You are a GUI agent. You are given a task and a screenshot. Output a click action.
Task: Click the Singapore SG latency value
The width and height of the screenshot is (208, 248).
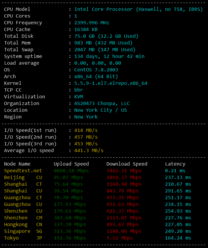point(178,231)
